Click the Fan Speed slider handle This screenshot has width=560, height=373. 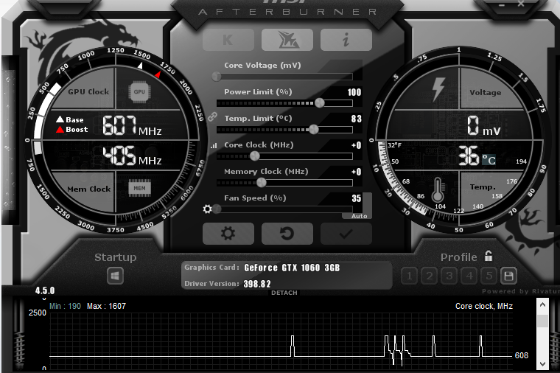click(x=217, y=209)
